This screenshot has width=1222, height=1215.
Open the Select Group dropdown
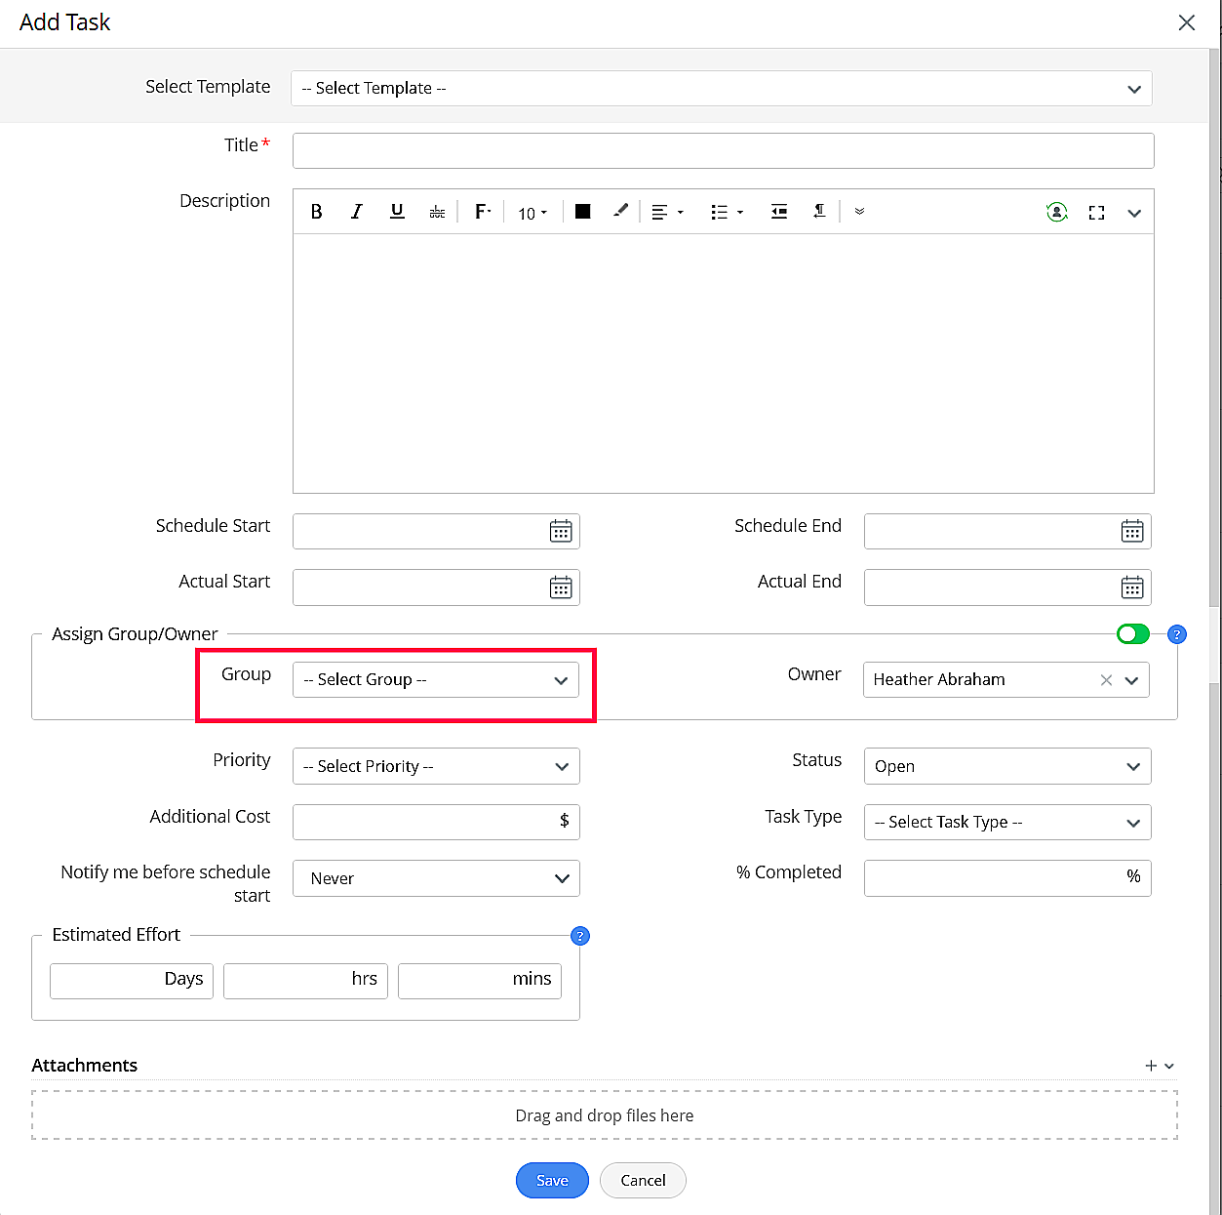[436, 679]
